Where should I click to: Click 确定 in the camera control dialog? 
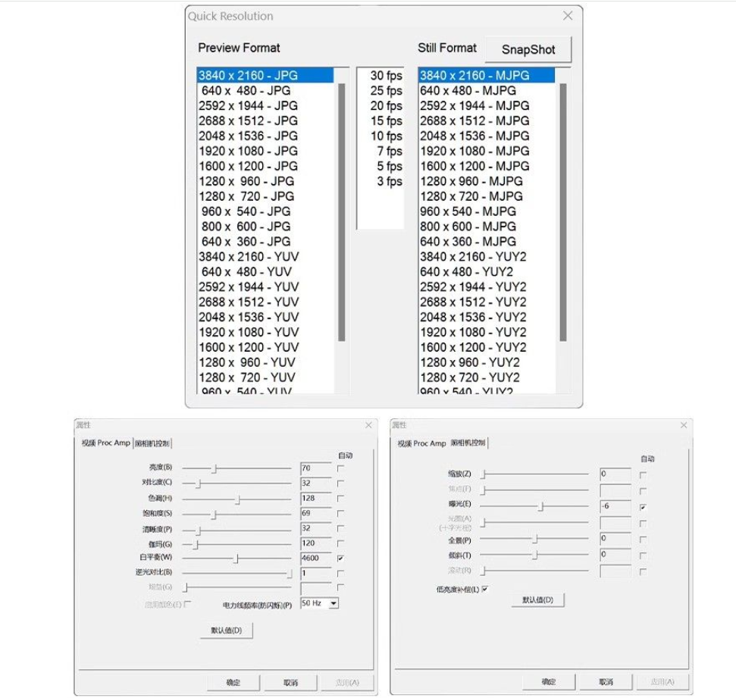point(549,681)
